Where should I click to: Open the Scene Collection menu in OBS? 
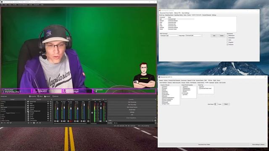pyautogui.click(x=23, y=5)
